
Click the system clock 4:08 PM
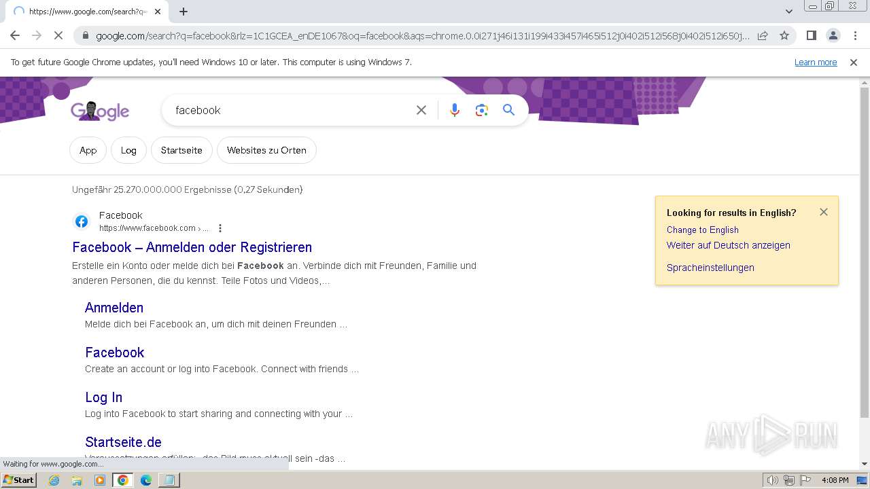pos(835,480)
